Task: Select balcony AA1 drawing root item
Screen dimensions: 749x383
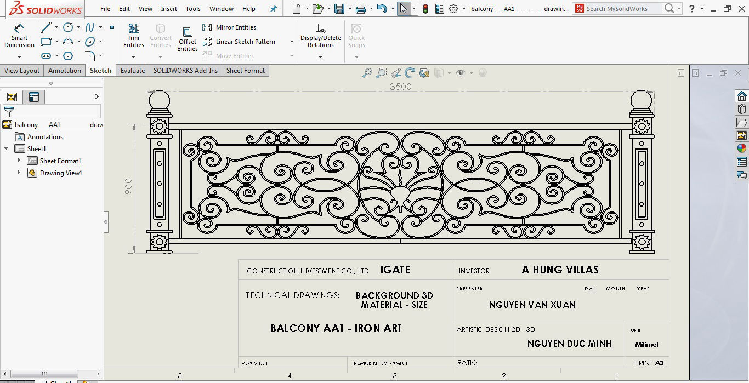Action: [53, 125]
